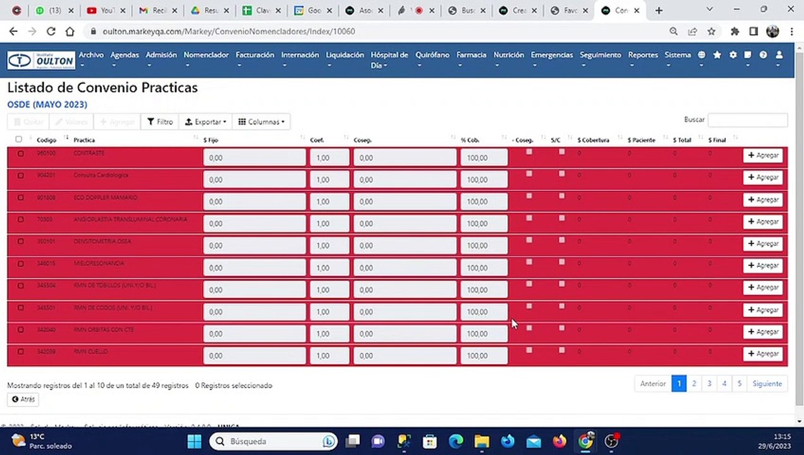804x455 pixels.
Task: Click the Coef. field on the MIELORESONANCIA row
Action: tap(329, 268)
